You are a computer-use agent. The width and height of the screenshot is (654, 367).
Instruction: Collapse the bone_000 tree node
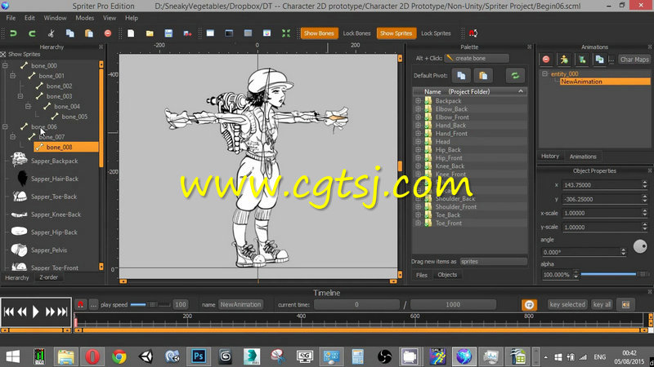click(x=5, y=66)
